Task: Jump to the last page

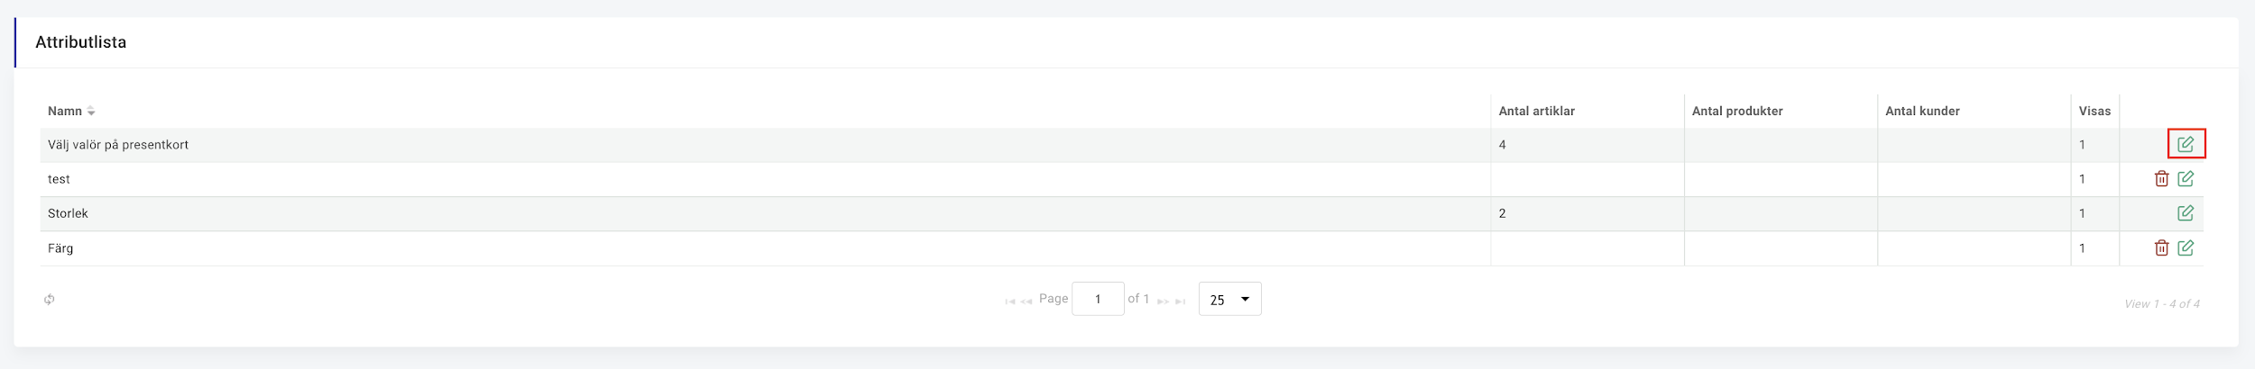Action: (x=1180, y=301)
